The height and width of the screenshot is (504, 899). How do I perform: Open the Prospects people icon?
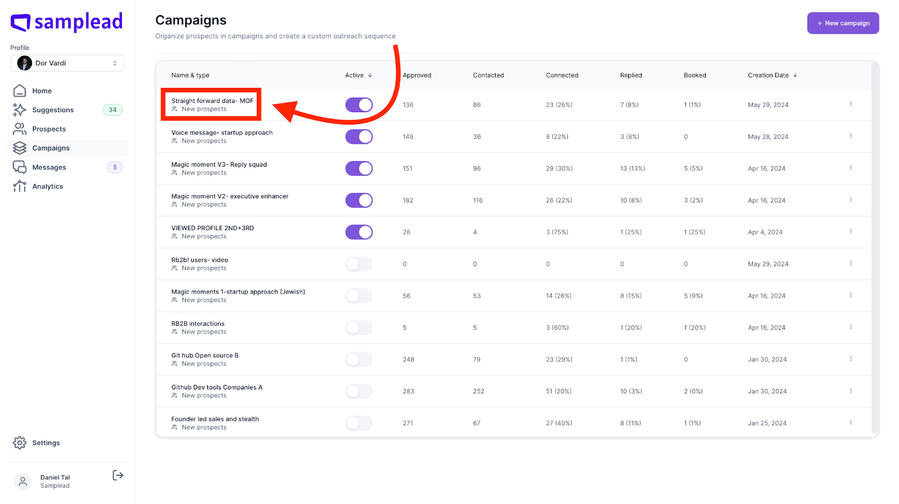pos(20,129)
